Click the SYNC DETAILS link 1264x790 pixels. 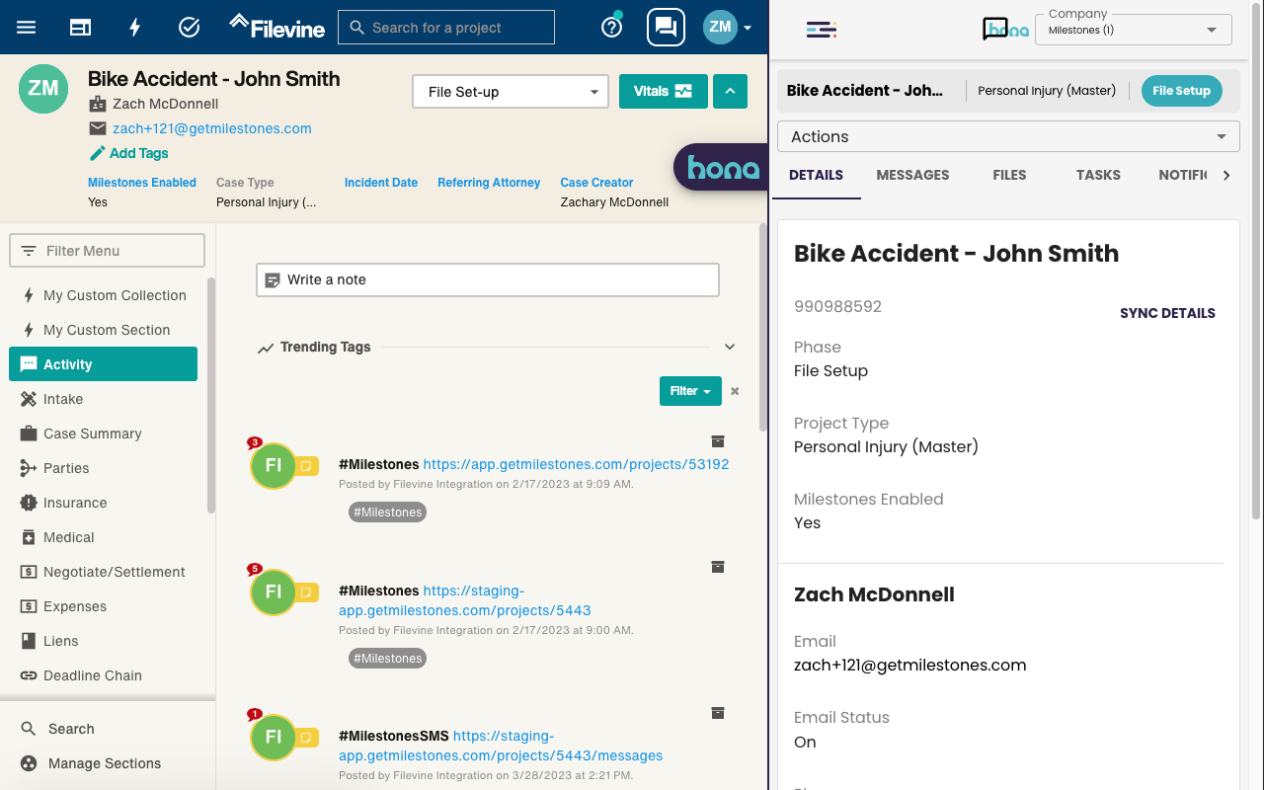click(x=1167, y=313)
